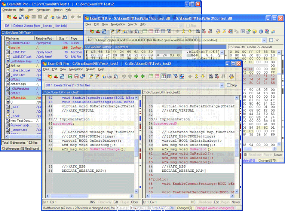Select the New Text Docu... file row
This screenshot has height=211, width=285.
pos(23,121)
